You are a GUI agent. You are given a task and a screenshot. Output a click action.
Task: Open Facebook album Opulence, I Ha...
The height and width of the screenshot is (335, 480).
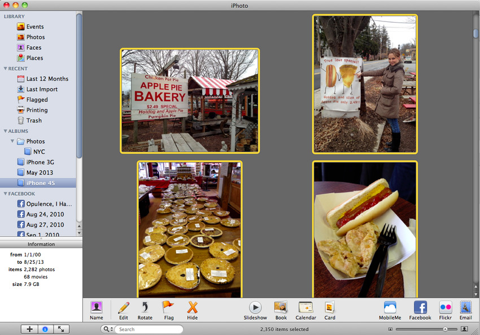(45, 204)
